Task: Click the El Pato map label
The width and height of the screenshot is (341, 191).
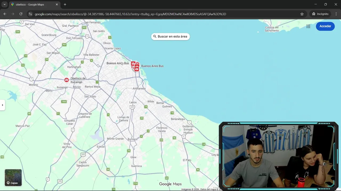Action: [187, 160]
